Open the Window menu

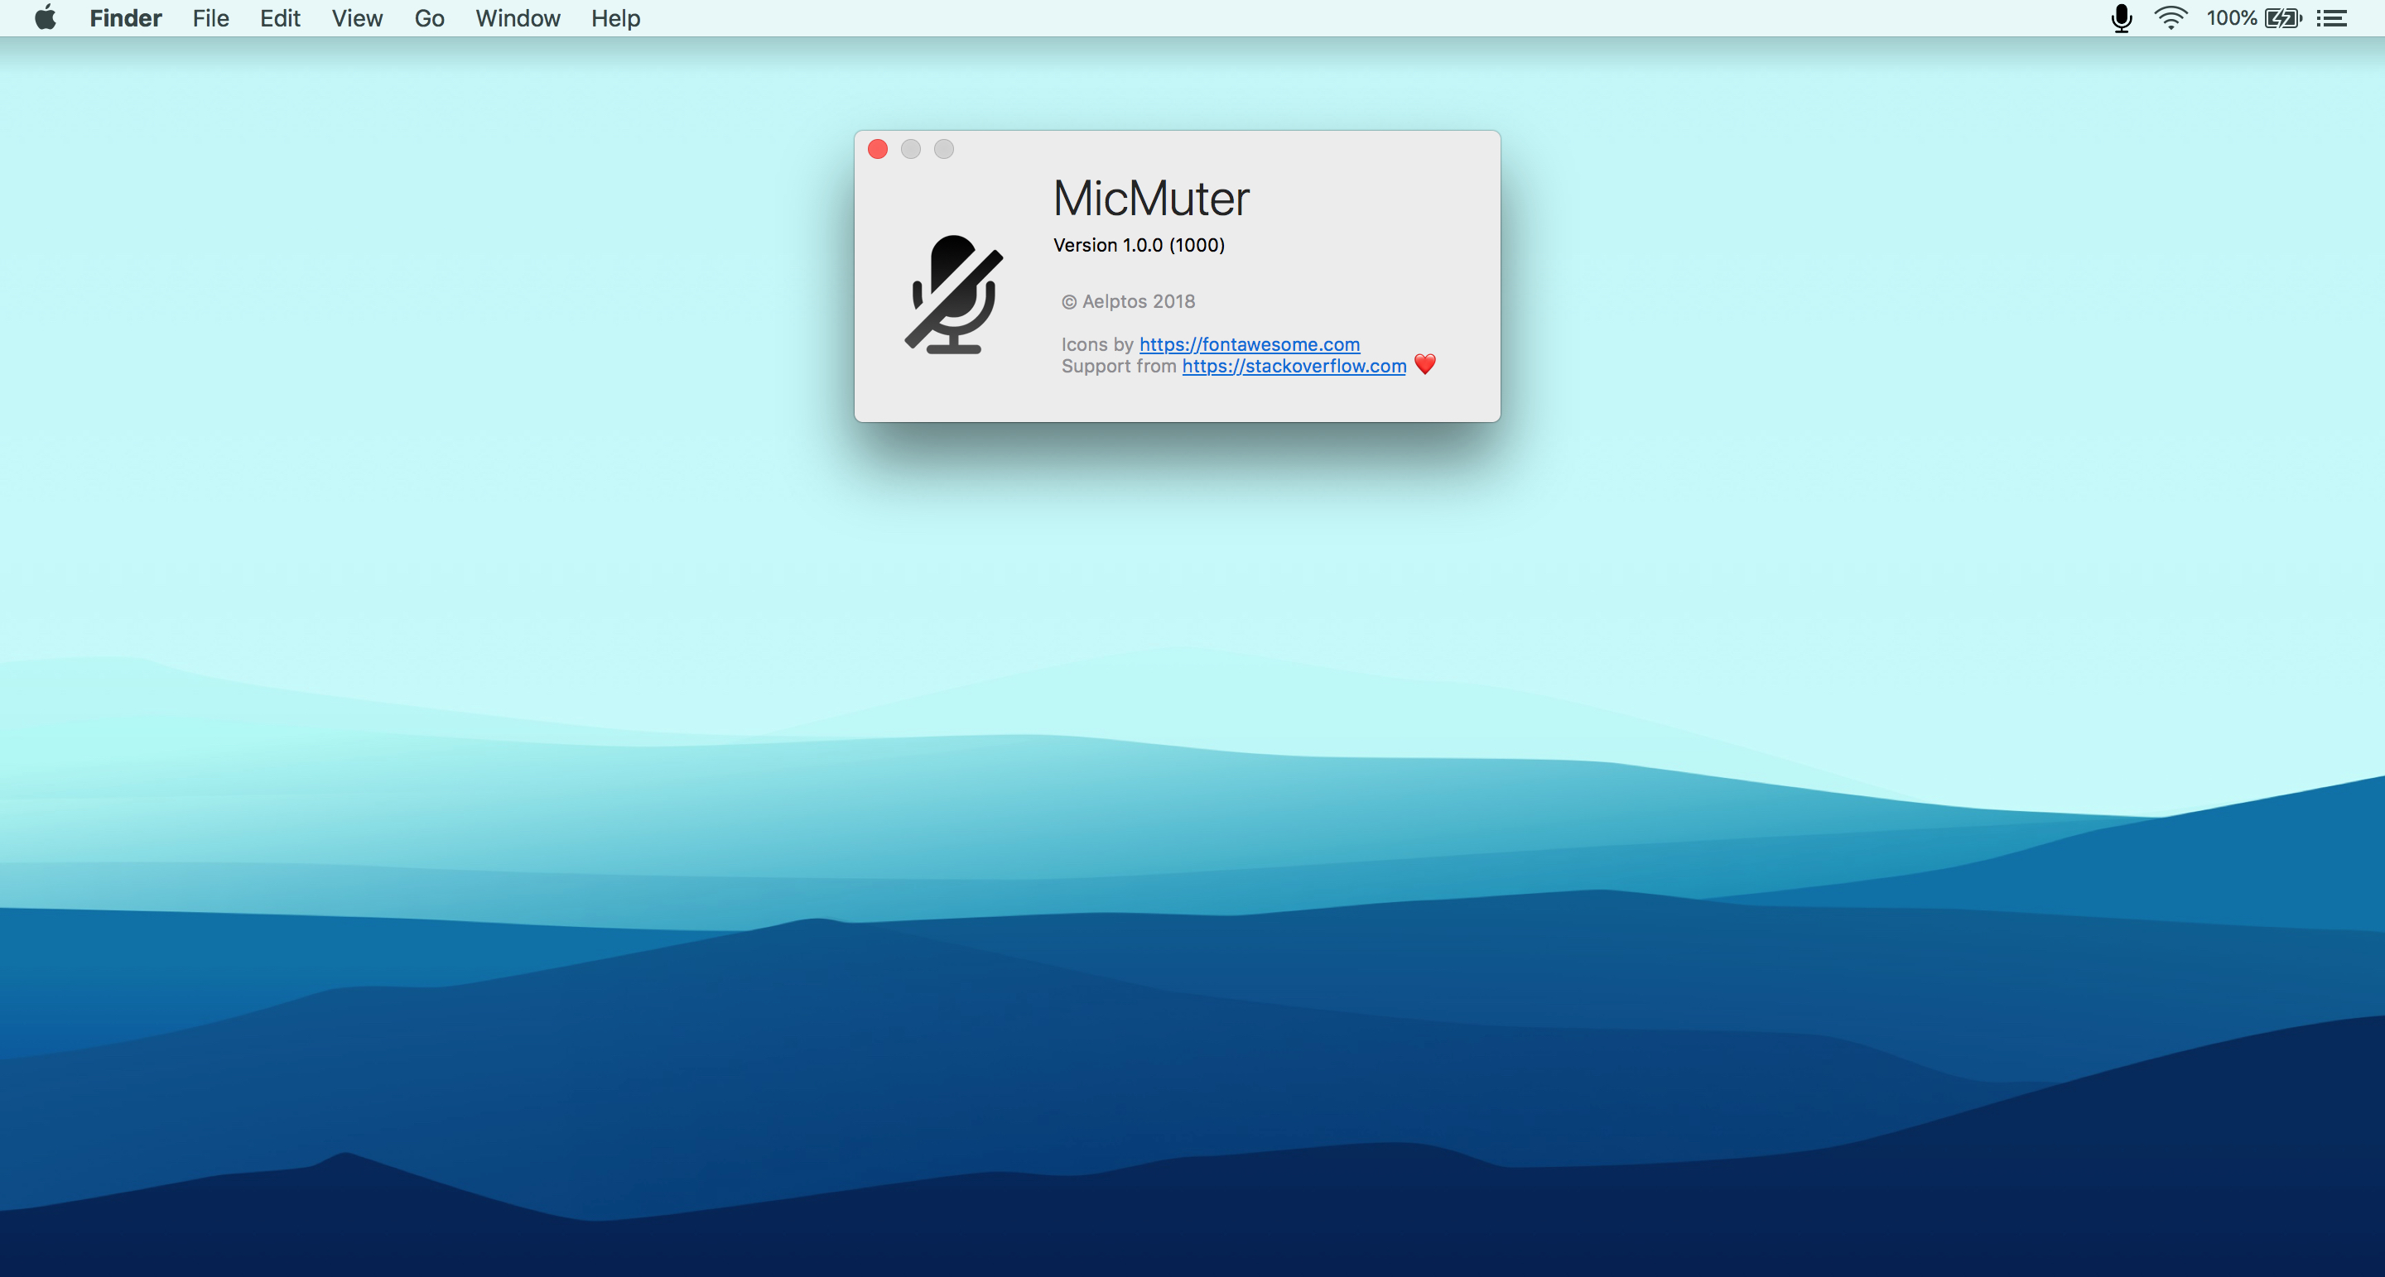click(x=518, y=18)
